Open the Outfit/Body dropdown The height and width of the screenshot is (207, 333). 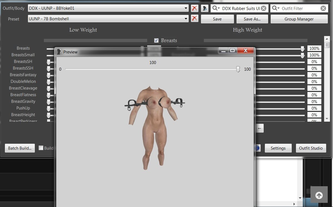coord(108,8)
